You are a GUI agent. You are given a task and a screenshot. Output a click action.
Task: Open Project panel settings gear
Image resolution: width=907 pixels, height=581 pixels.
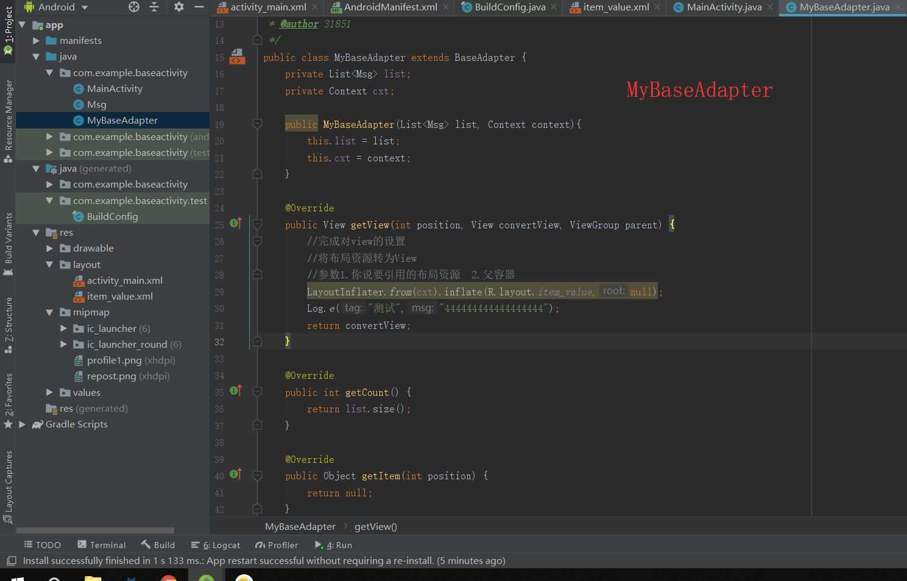pos(178,7)
